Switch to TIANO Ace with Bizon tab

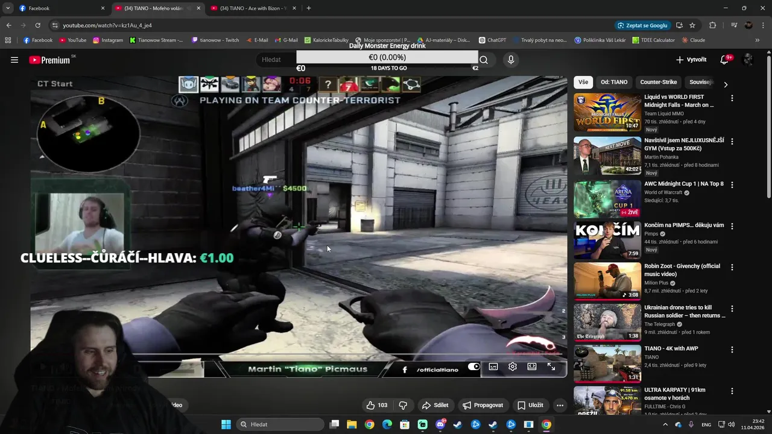[253, 8]
